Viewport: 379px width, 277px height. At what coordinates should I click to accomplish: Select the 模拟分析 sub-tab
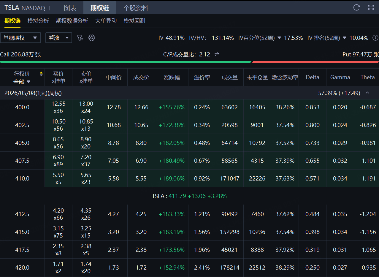point(38,21)
